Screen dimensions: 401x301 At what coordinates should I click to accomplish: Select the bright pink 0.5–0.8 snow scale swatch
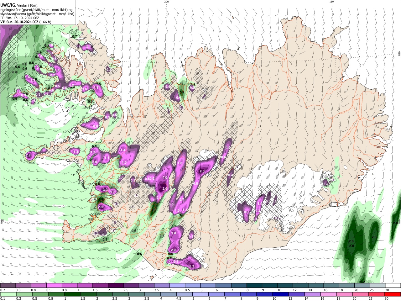54,285
